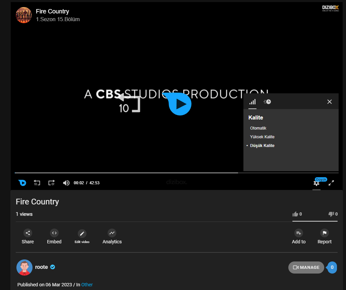The image size is (346, 290).
Task: Click the Published on 06 Mar 2023 text
Action: click(45, 285)
